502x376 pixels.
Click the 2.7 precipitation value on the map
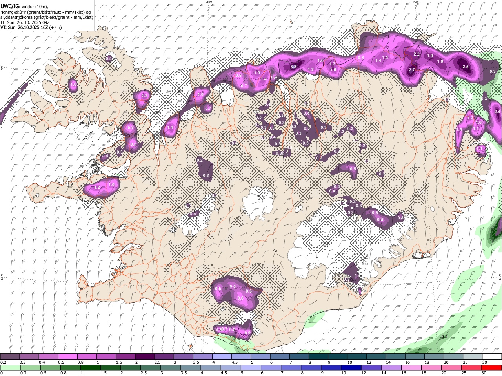412,70
